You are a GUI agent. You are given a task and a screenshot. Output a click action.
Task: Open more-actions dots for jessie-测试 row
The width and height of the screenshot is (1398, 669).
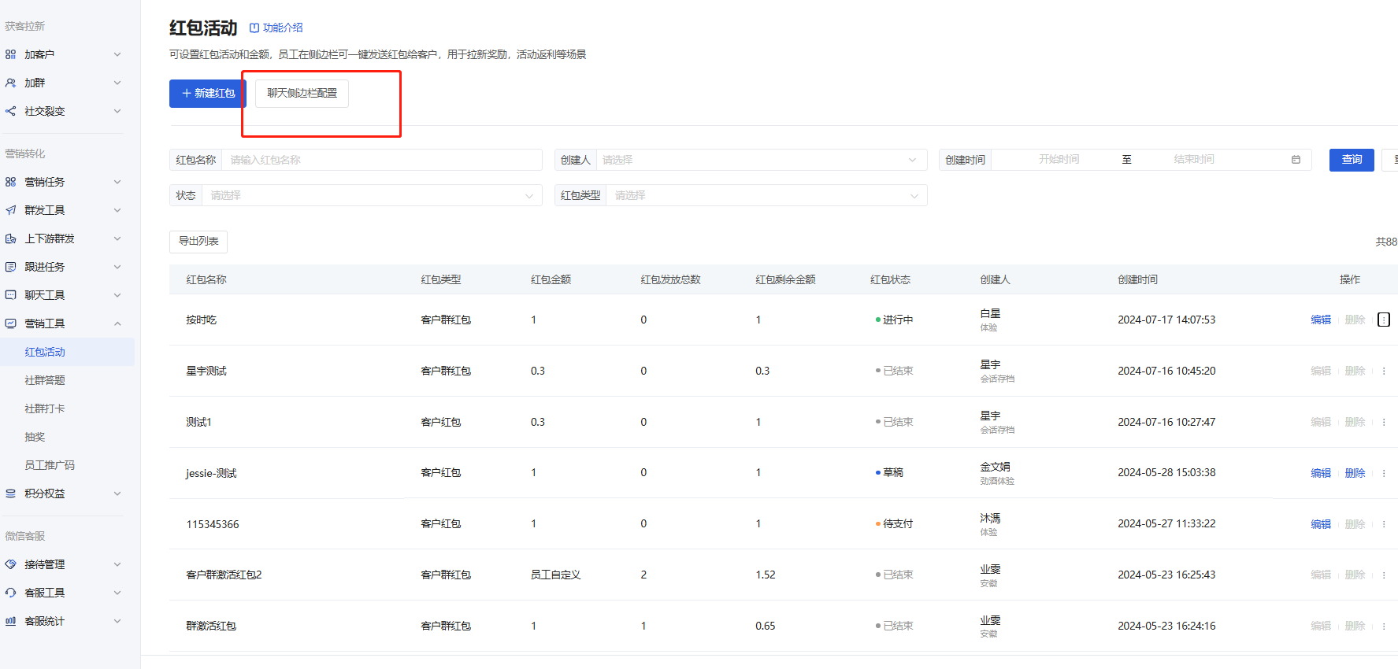(1384, 473)
